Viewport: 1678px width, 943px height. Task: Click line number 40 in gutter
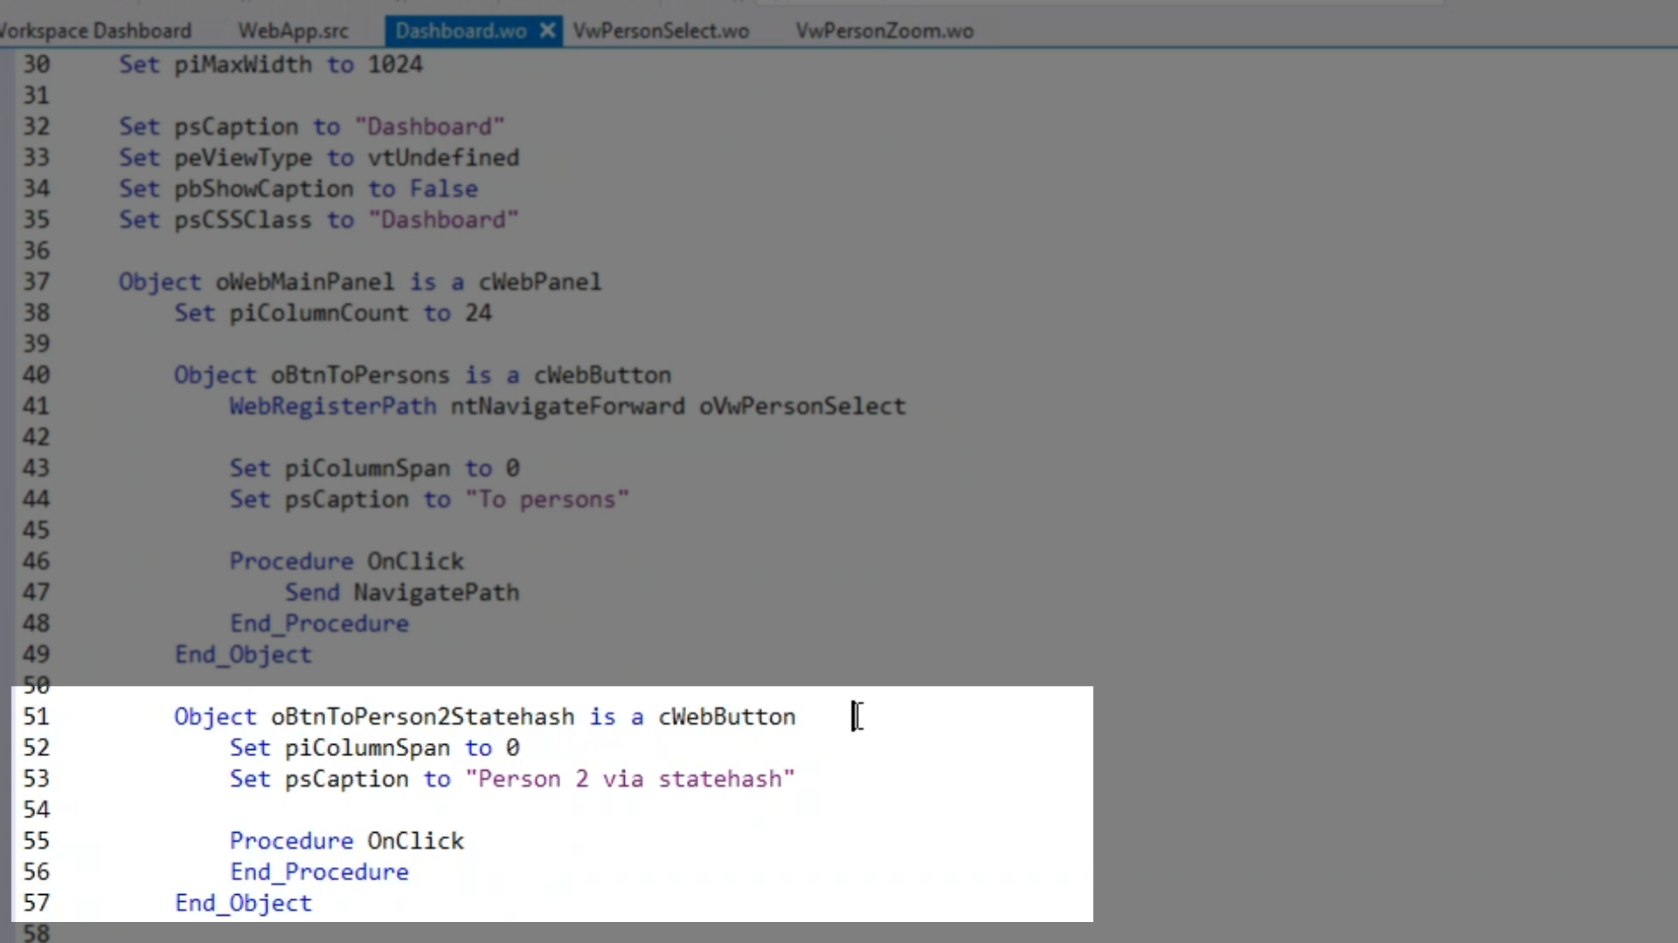click(x=36, y=375)
